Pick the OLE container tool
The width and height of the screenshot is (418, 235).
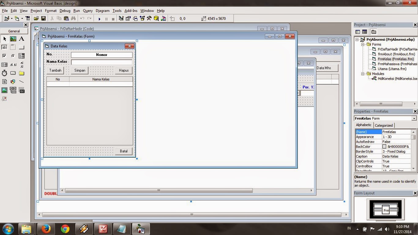[x=21, y=90]
